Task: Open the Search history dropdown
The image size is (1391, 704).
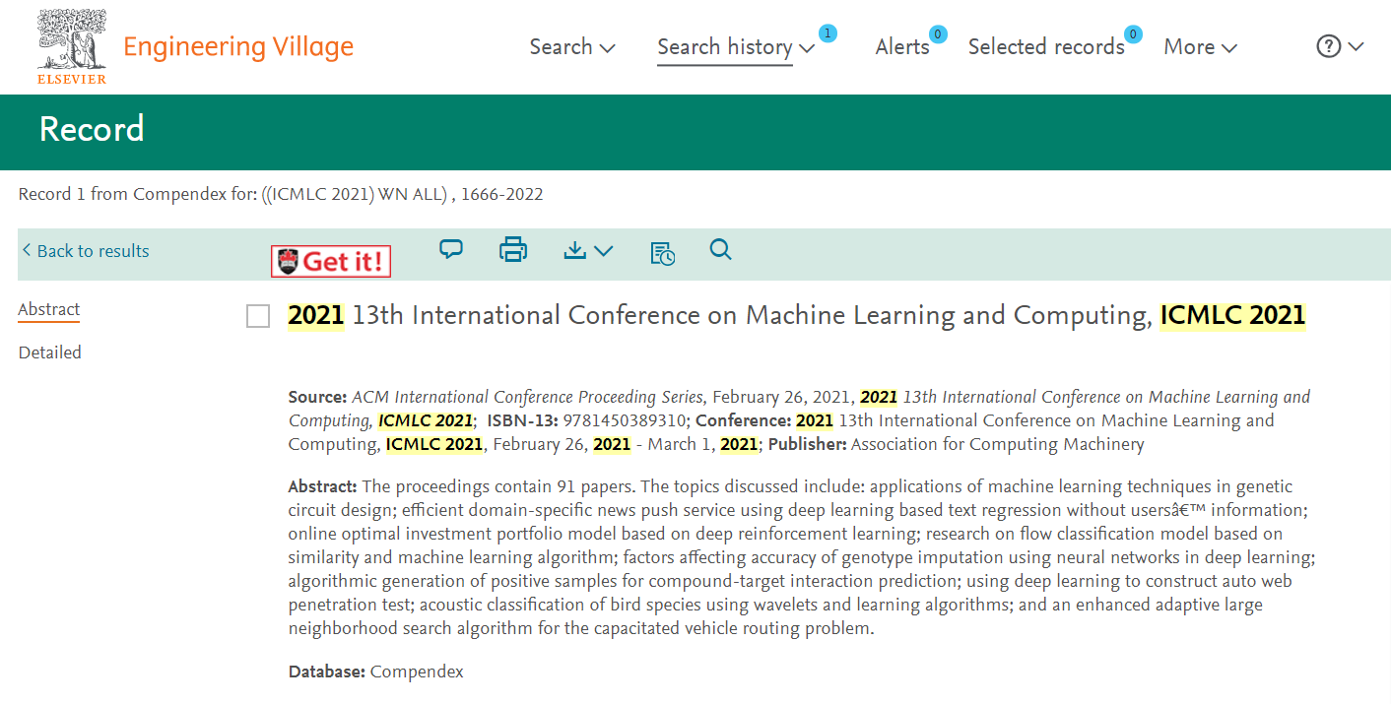Action: (736, 46)
